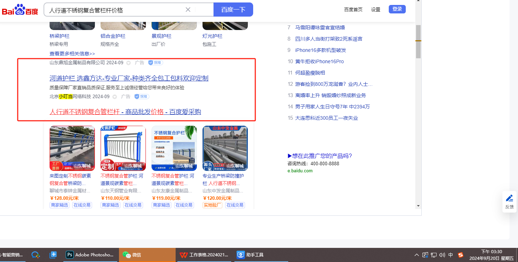Image resolution: width=518 pixels, height=262 pixels.
Task: Open hot search 马雪阳谭咏雯官宣结婚
Action: [320, 28]
